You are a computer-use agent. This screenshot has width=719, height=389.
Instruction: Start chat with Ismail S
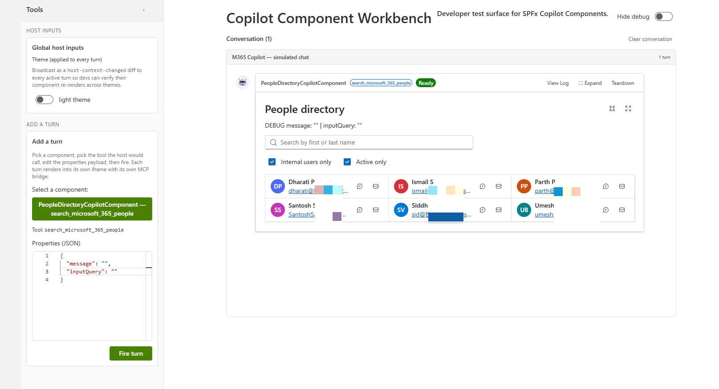[x=483, y=186]
